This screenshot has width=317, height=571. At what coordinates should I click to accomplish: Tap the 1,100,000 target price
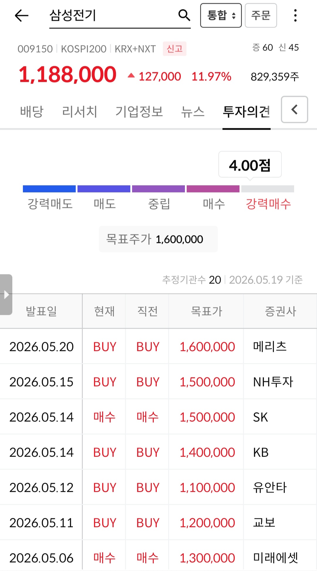[x=207, y=488]
